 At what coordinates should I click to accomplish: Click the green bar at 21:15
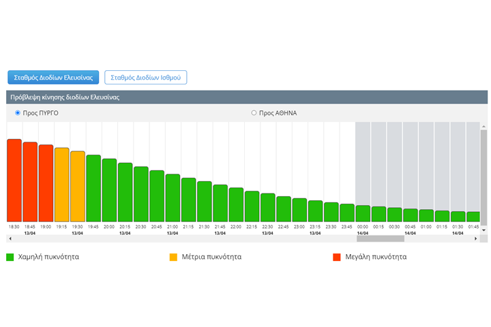pos(189,200)
